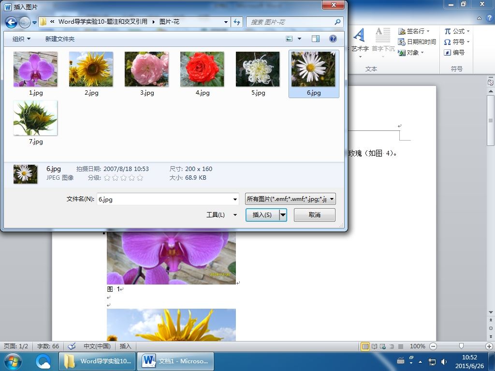Click the proofing check icon in status bar
495x371 pixels.
pyautogui.click(x=72, y=346)
